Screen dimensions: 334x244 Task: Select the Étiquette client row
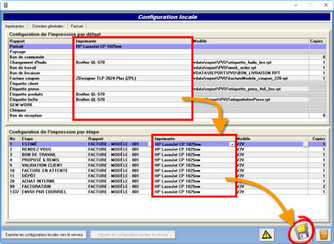167,83
